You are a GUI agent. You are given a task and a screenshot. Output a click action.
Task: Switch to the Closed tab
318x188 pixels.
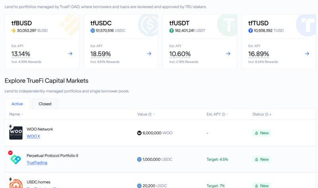(45, 104)
